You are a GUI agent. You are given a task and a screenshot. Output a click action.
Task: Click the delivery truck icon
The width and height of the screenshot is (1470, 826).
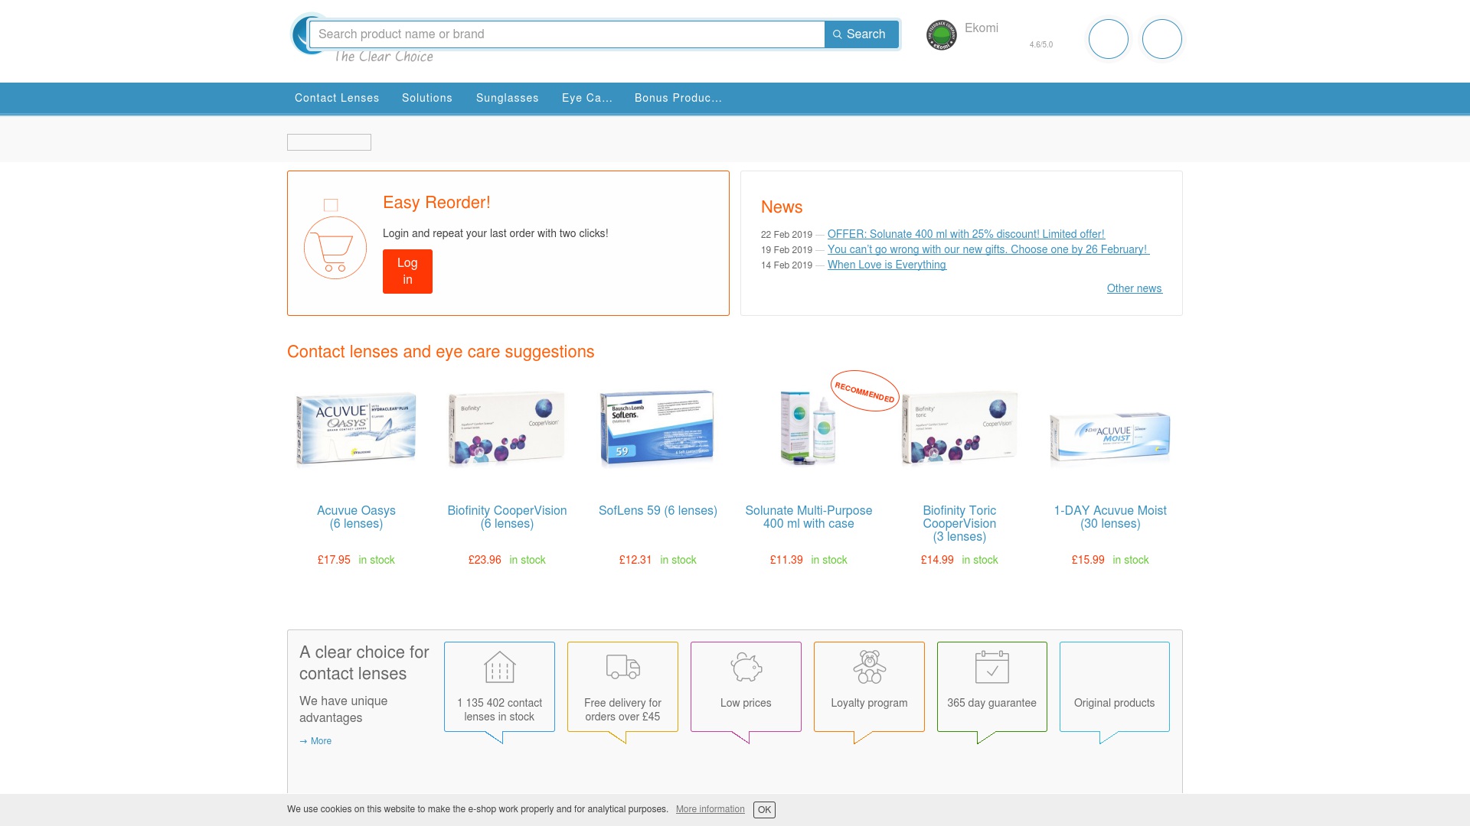pos(623,667)
